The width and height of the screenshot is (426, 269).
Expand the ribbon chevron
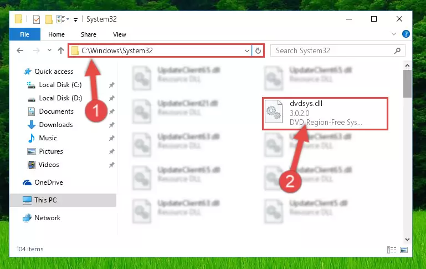coord(394,34)
